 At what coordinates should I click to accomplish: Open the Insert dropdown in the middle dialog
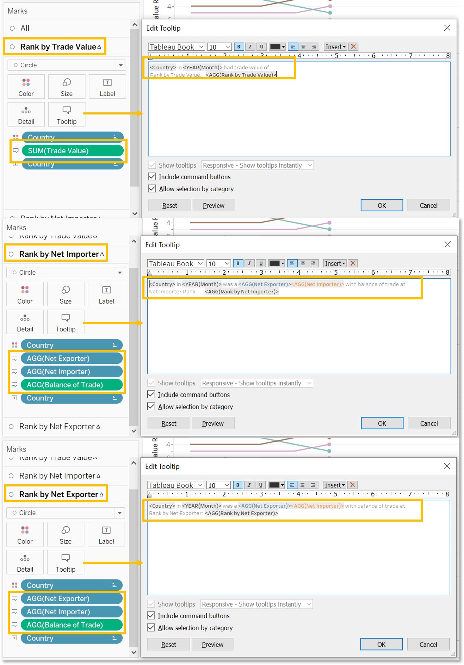pyautogui.click(x=335, y=263)
